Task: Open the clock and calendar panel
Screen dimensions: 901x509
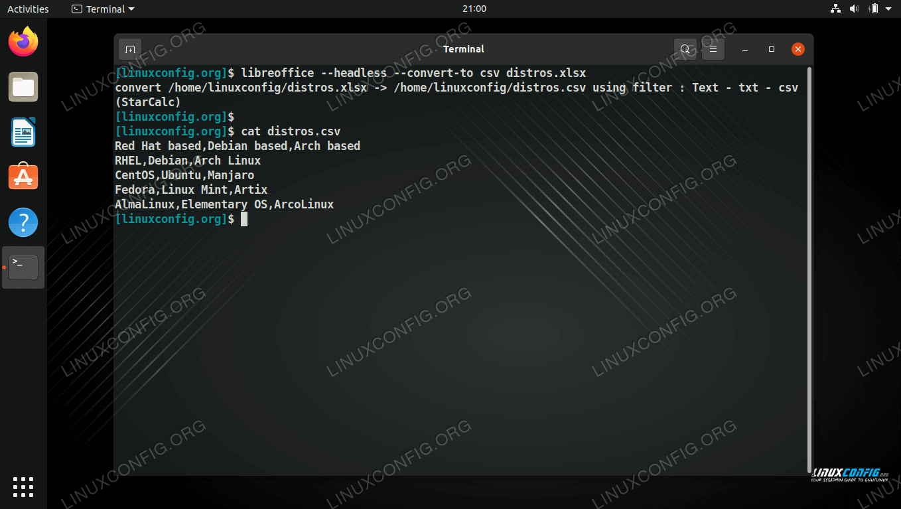Action: (474, 9)
